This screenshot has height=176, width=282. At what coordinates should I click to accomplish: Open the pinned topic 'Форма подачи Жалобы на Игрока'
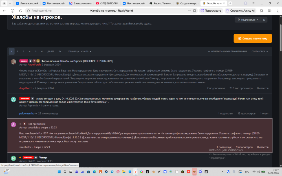77,61
